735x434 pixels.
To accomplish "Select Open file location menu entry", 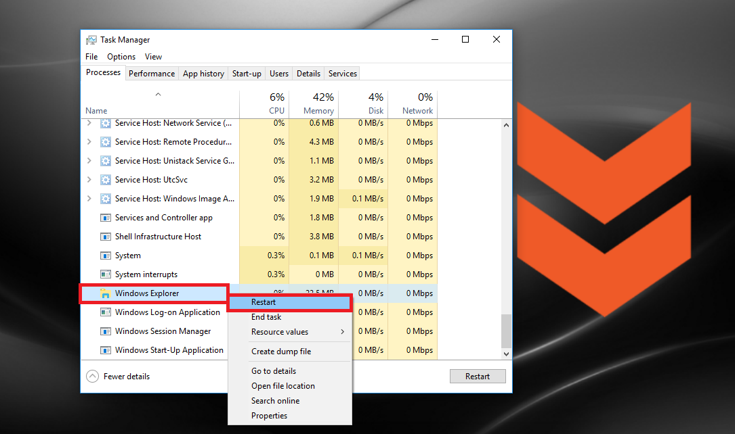I will [x=290, y=386].
